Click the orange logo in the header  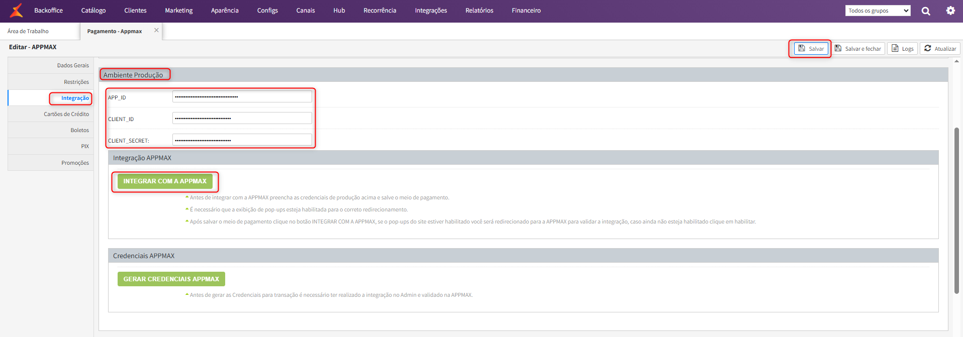tap(17, 10)
